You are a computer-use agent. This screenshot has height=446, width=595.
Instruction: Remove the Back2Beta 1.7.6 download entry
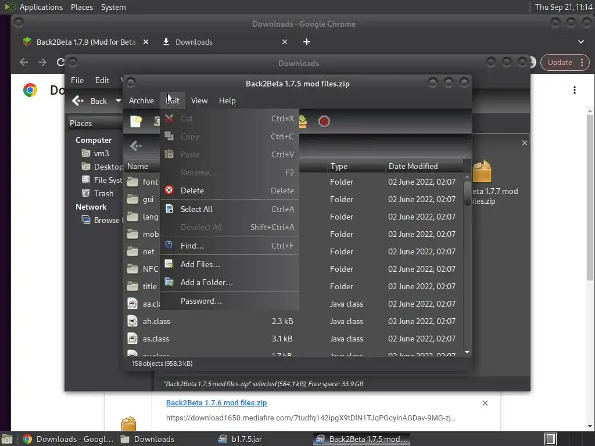pos(485,403)
